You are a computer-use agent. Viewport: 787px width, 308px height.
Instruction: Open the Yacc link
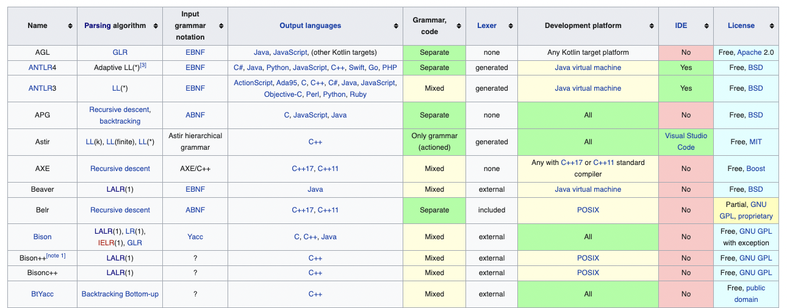click(195, 237)
